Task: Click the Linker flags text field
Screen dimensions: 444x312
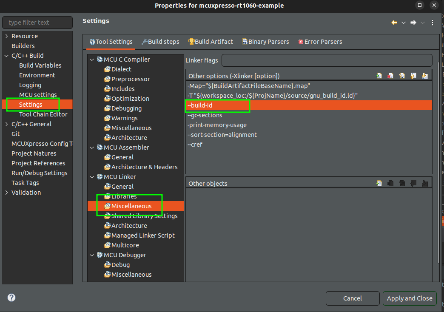Action: click(327, 60)
